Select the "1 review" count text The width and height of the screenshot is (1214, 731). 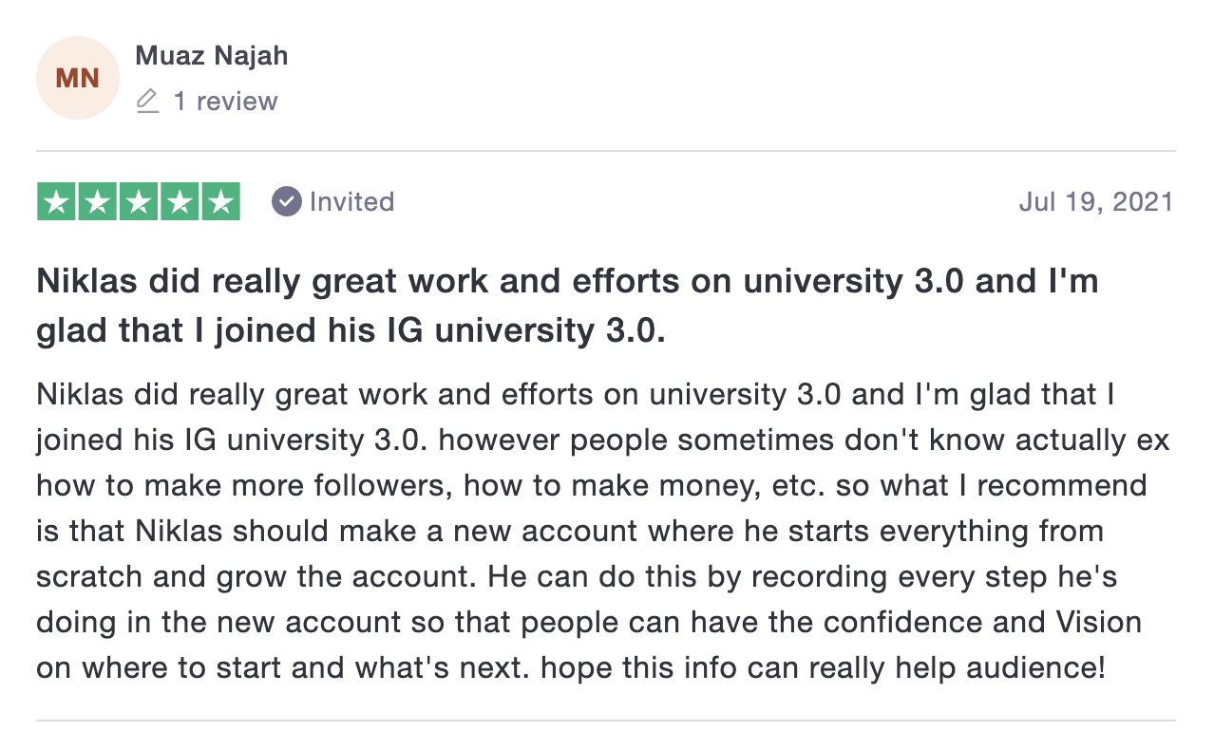point(225,102)
